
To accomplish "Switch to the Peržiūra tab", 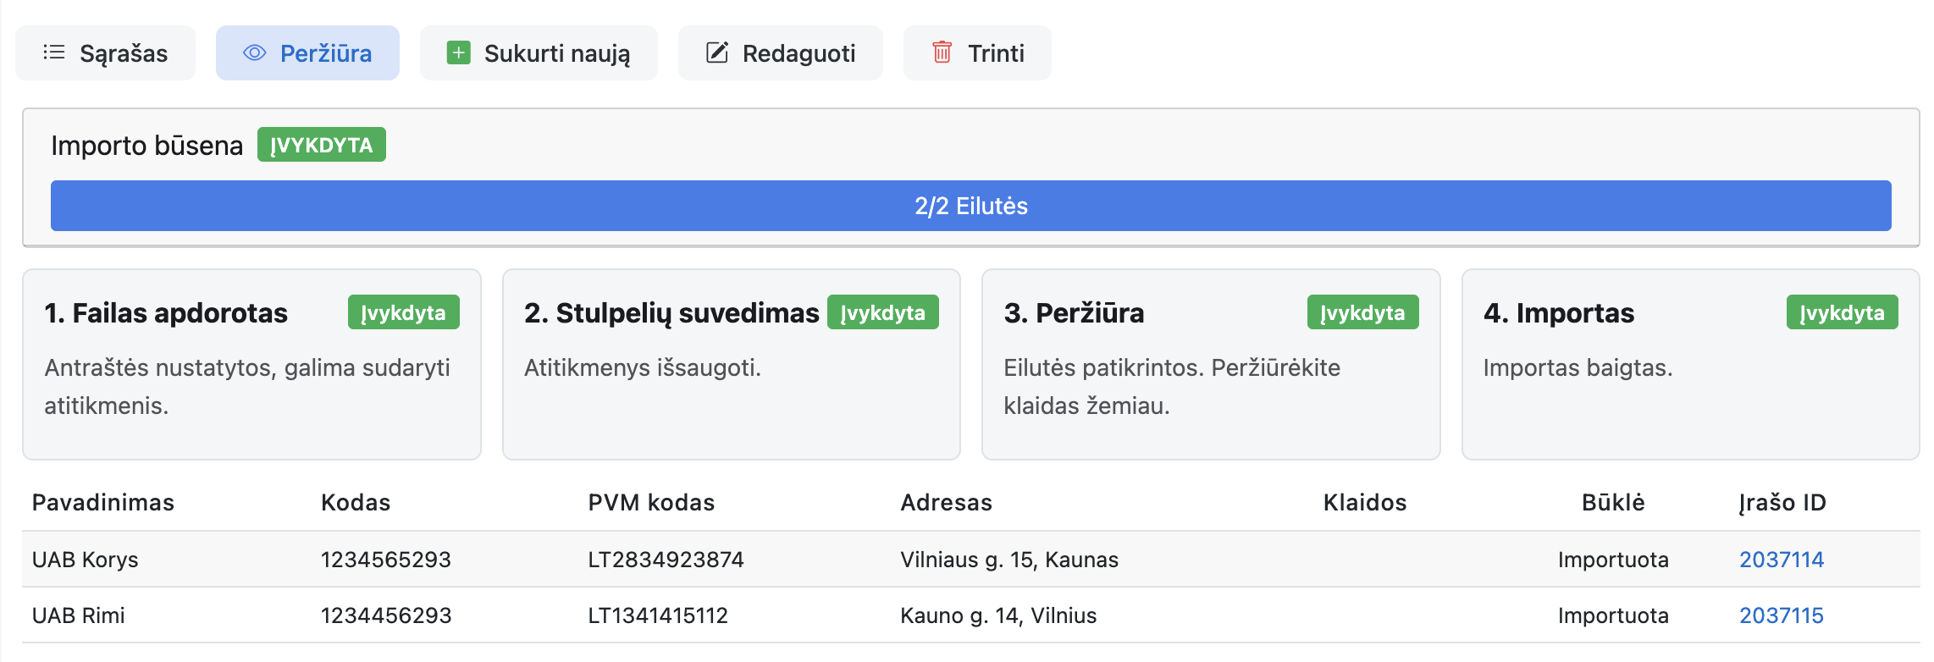I will (307, 53).
